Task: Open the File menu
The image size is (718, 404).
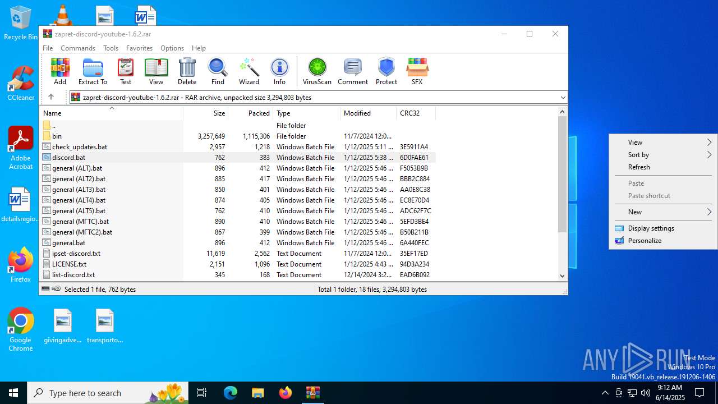Action: point(48,48)
